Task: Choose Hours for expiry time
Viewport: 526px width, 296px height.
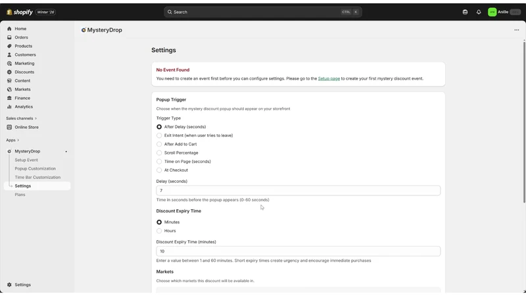Action: point(159,231)
